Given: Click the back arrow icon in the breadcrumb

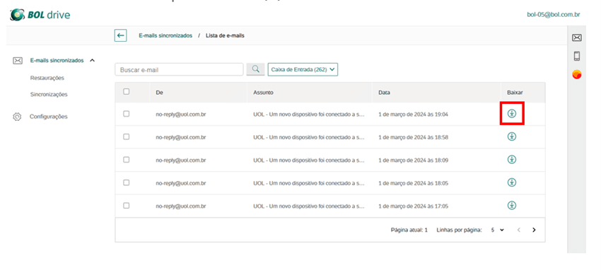Looking at the screenshot, I should click(120, 35).
